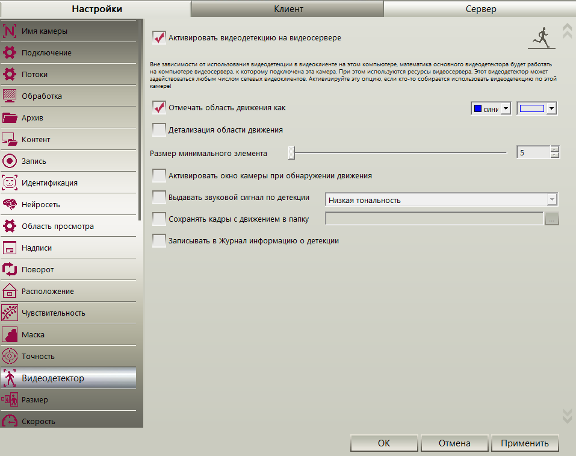Check Сохранять кадры с движением в папку
This screenshot has width=576, height=456.
(159, 219)
